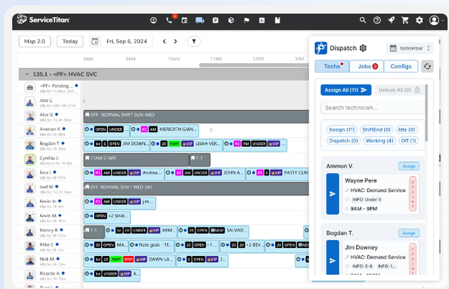Switch to the Configs tab
The height and width of the screenshot is (289, 449).
(x=401, y=66)
